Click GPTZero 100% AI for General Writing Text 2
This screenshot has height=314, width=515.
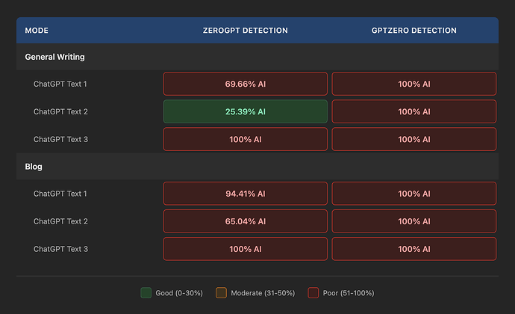[413, 111]
